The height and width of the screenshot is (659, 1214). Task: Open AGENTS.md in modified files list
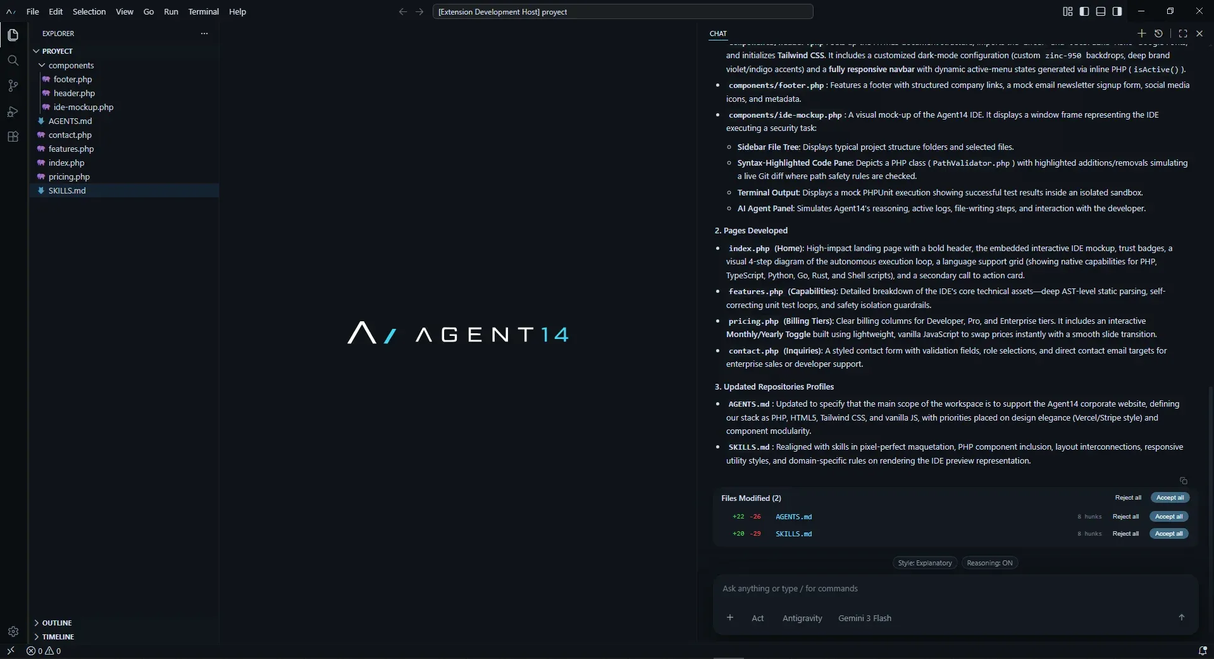(x=793, y=517)
